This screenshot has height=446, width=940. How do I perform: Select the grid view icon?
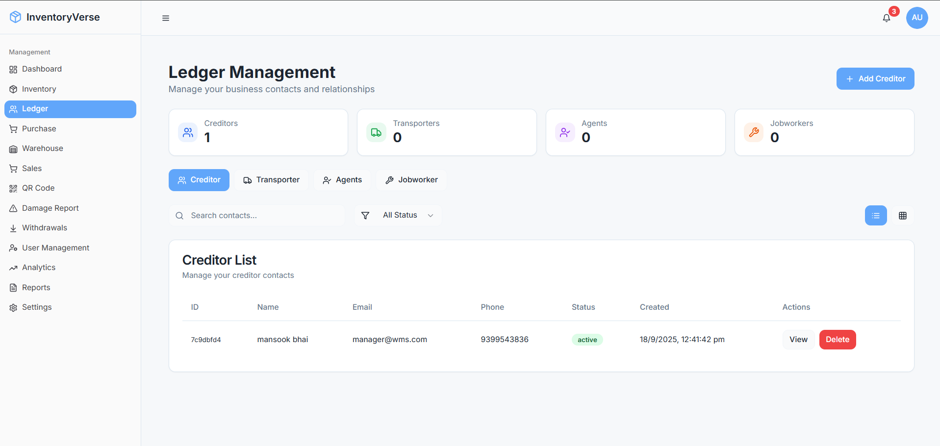tap(903, 216)
